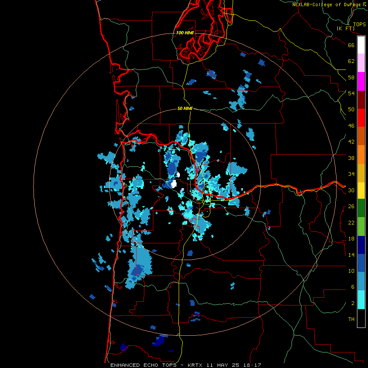Click the legend value "50"
368x368 pixels.
point(351,110)
